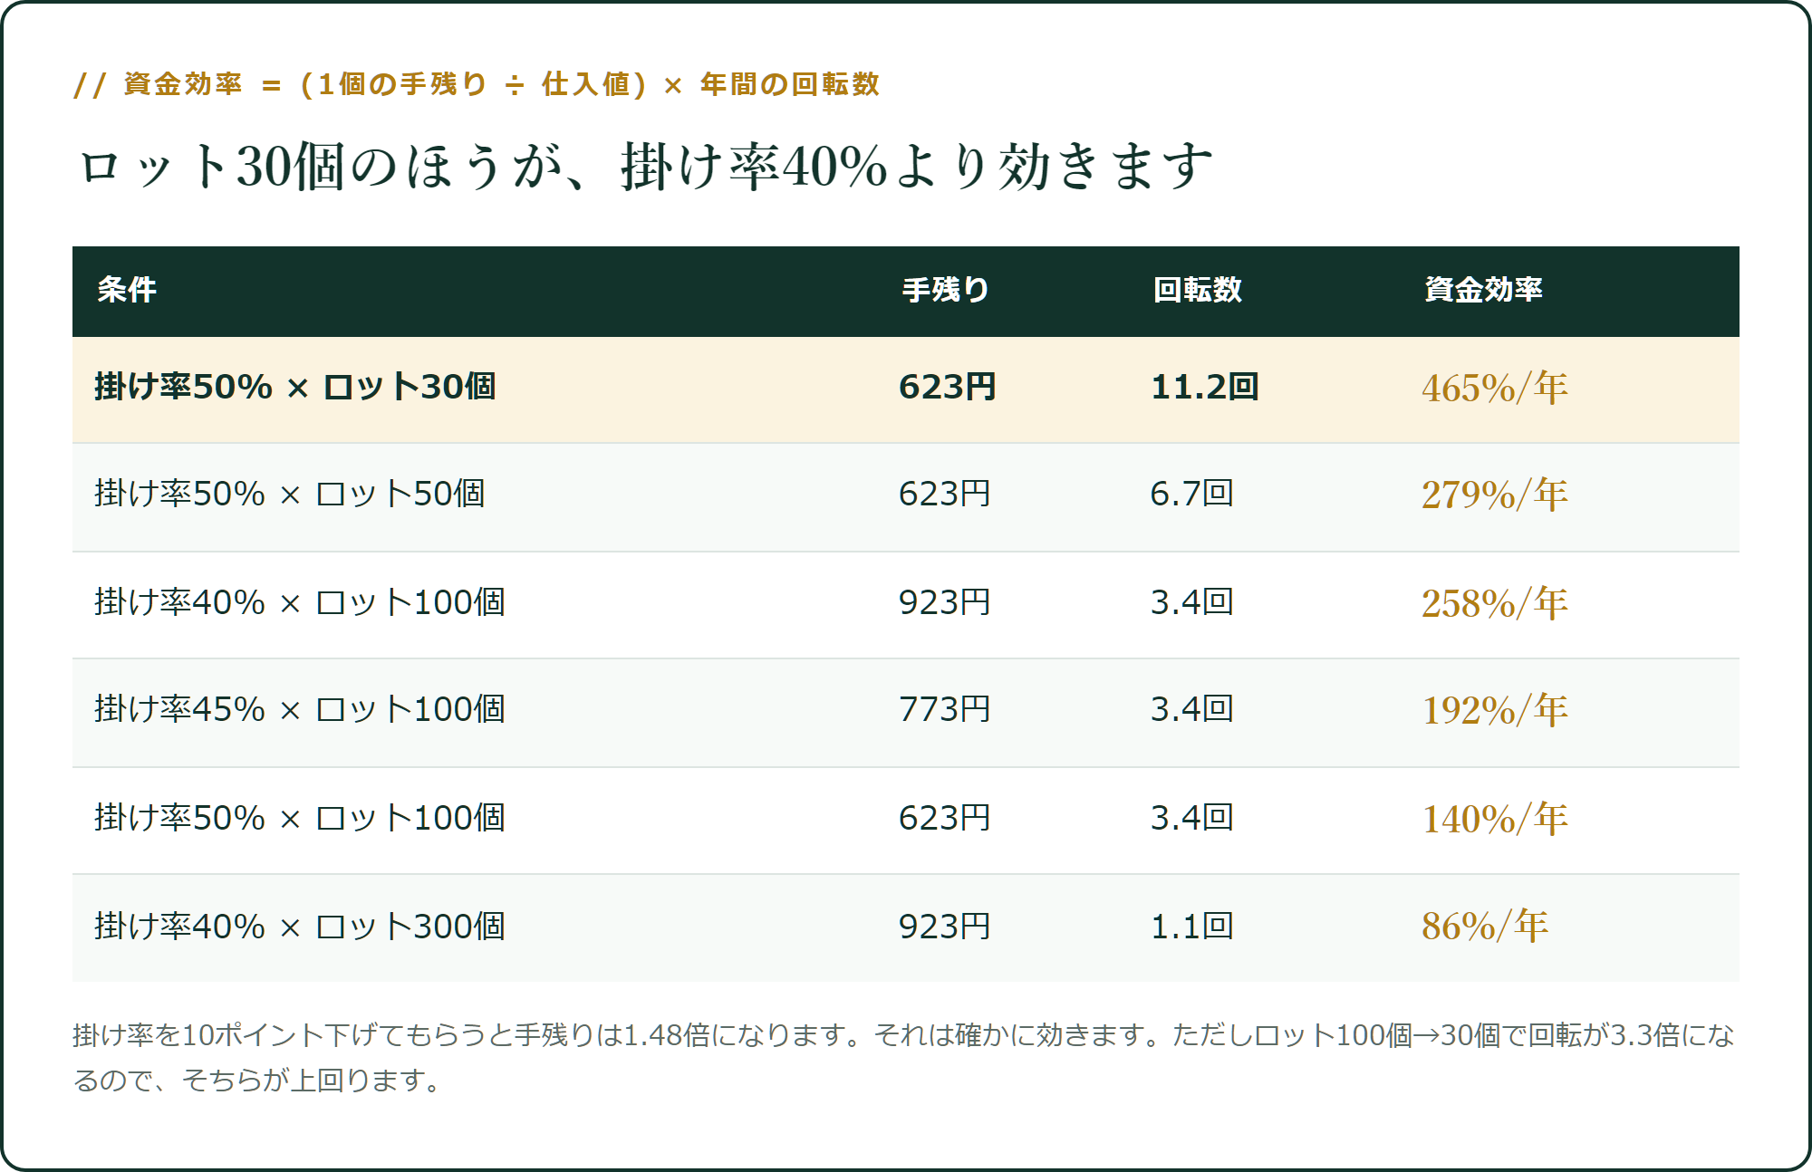
Task: Select the row 掛け率50% × ロット50個
Action: click(x=906, y=497)
